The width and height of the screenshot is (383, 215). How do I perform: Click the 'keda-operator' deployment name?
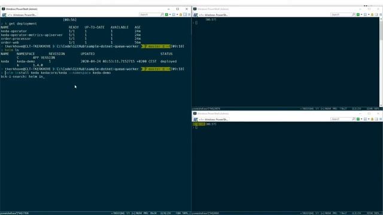[14, 31]
